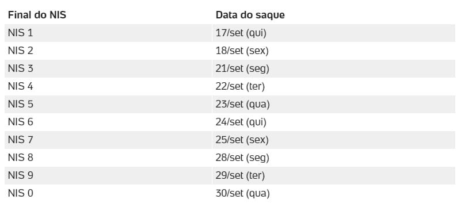
Task: Select the date 30/set (qua)
Action: pos(243,194)
